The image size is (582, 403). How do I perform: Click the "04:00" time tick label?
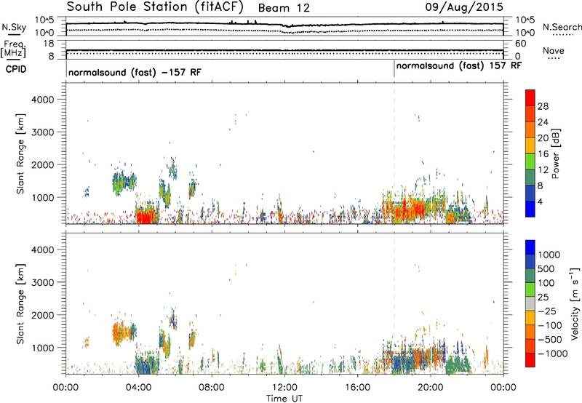click(139, 388)
